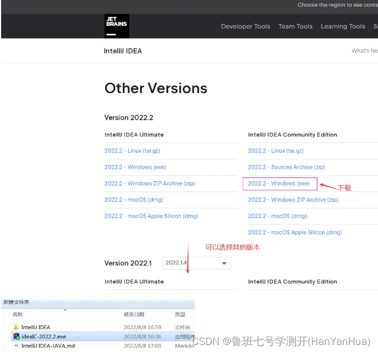
Task: Click Community 2022.2 Linux (tar.gz) link
Action: (x=276, y=151)
